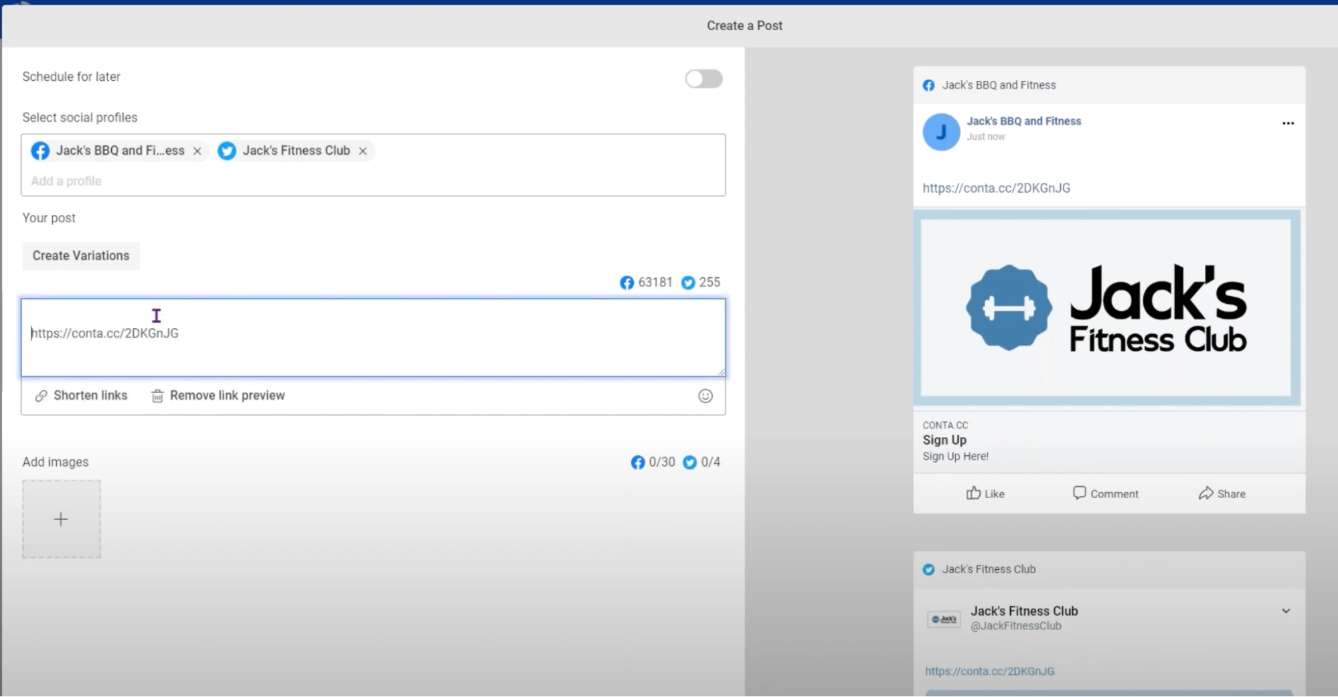Viewport: 1338px width, 697px height.
Task: Click Jack's Fitness Club Twitter avatar logo
Action: coord(944,619)
